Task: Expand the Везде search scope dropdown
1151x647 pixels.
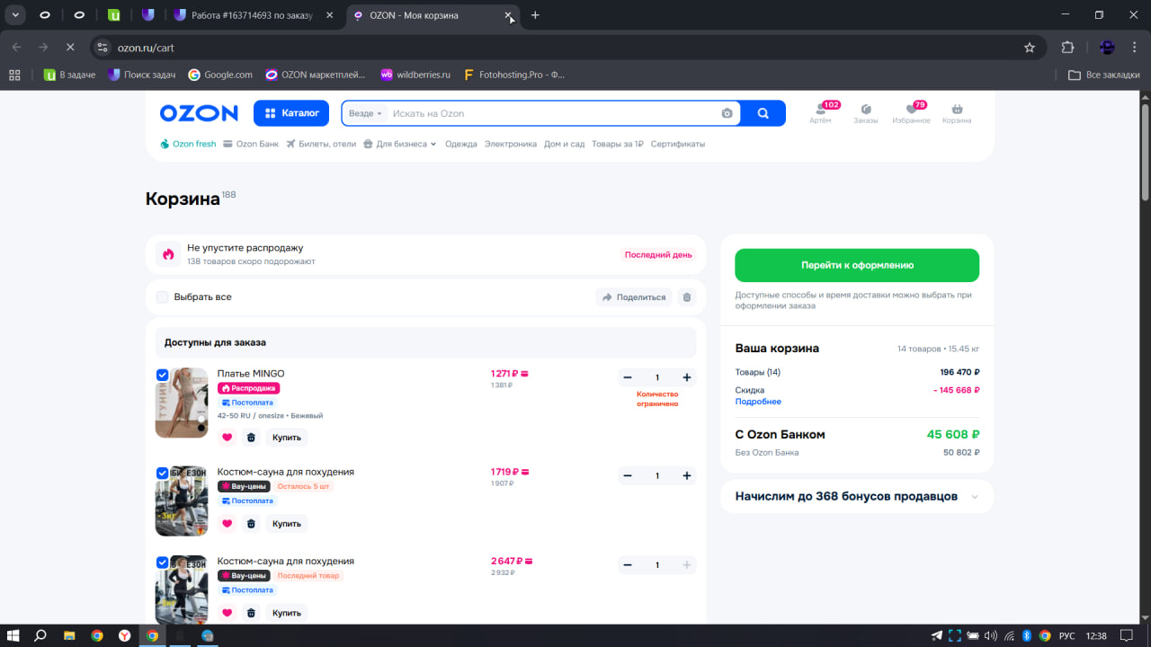Action: (x=365, y=113)
